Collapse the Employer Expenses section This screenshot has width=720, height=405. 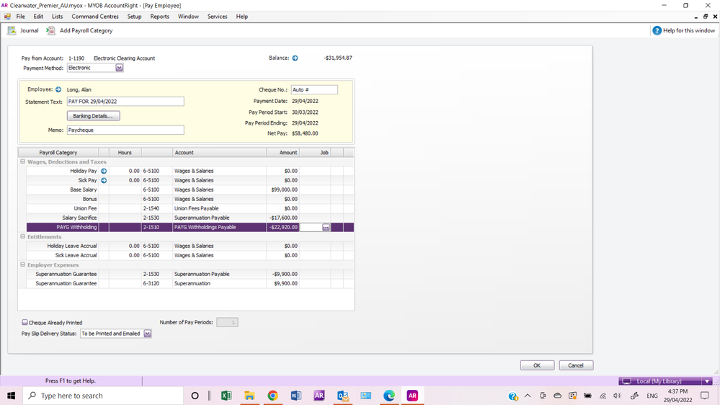22,265
